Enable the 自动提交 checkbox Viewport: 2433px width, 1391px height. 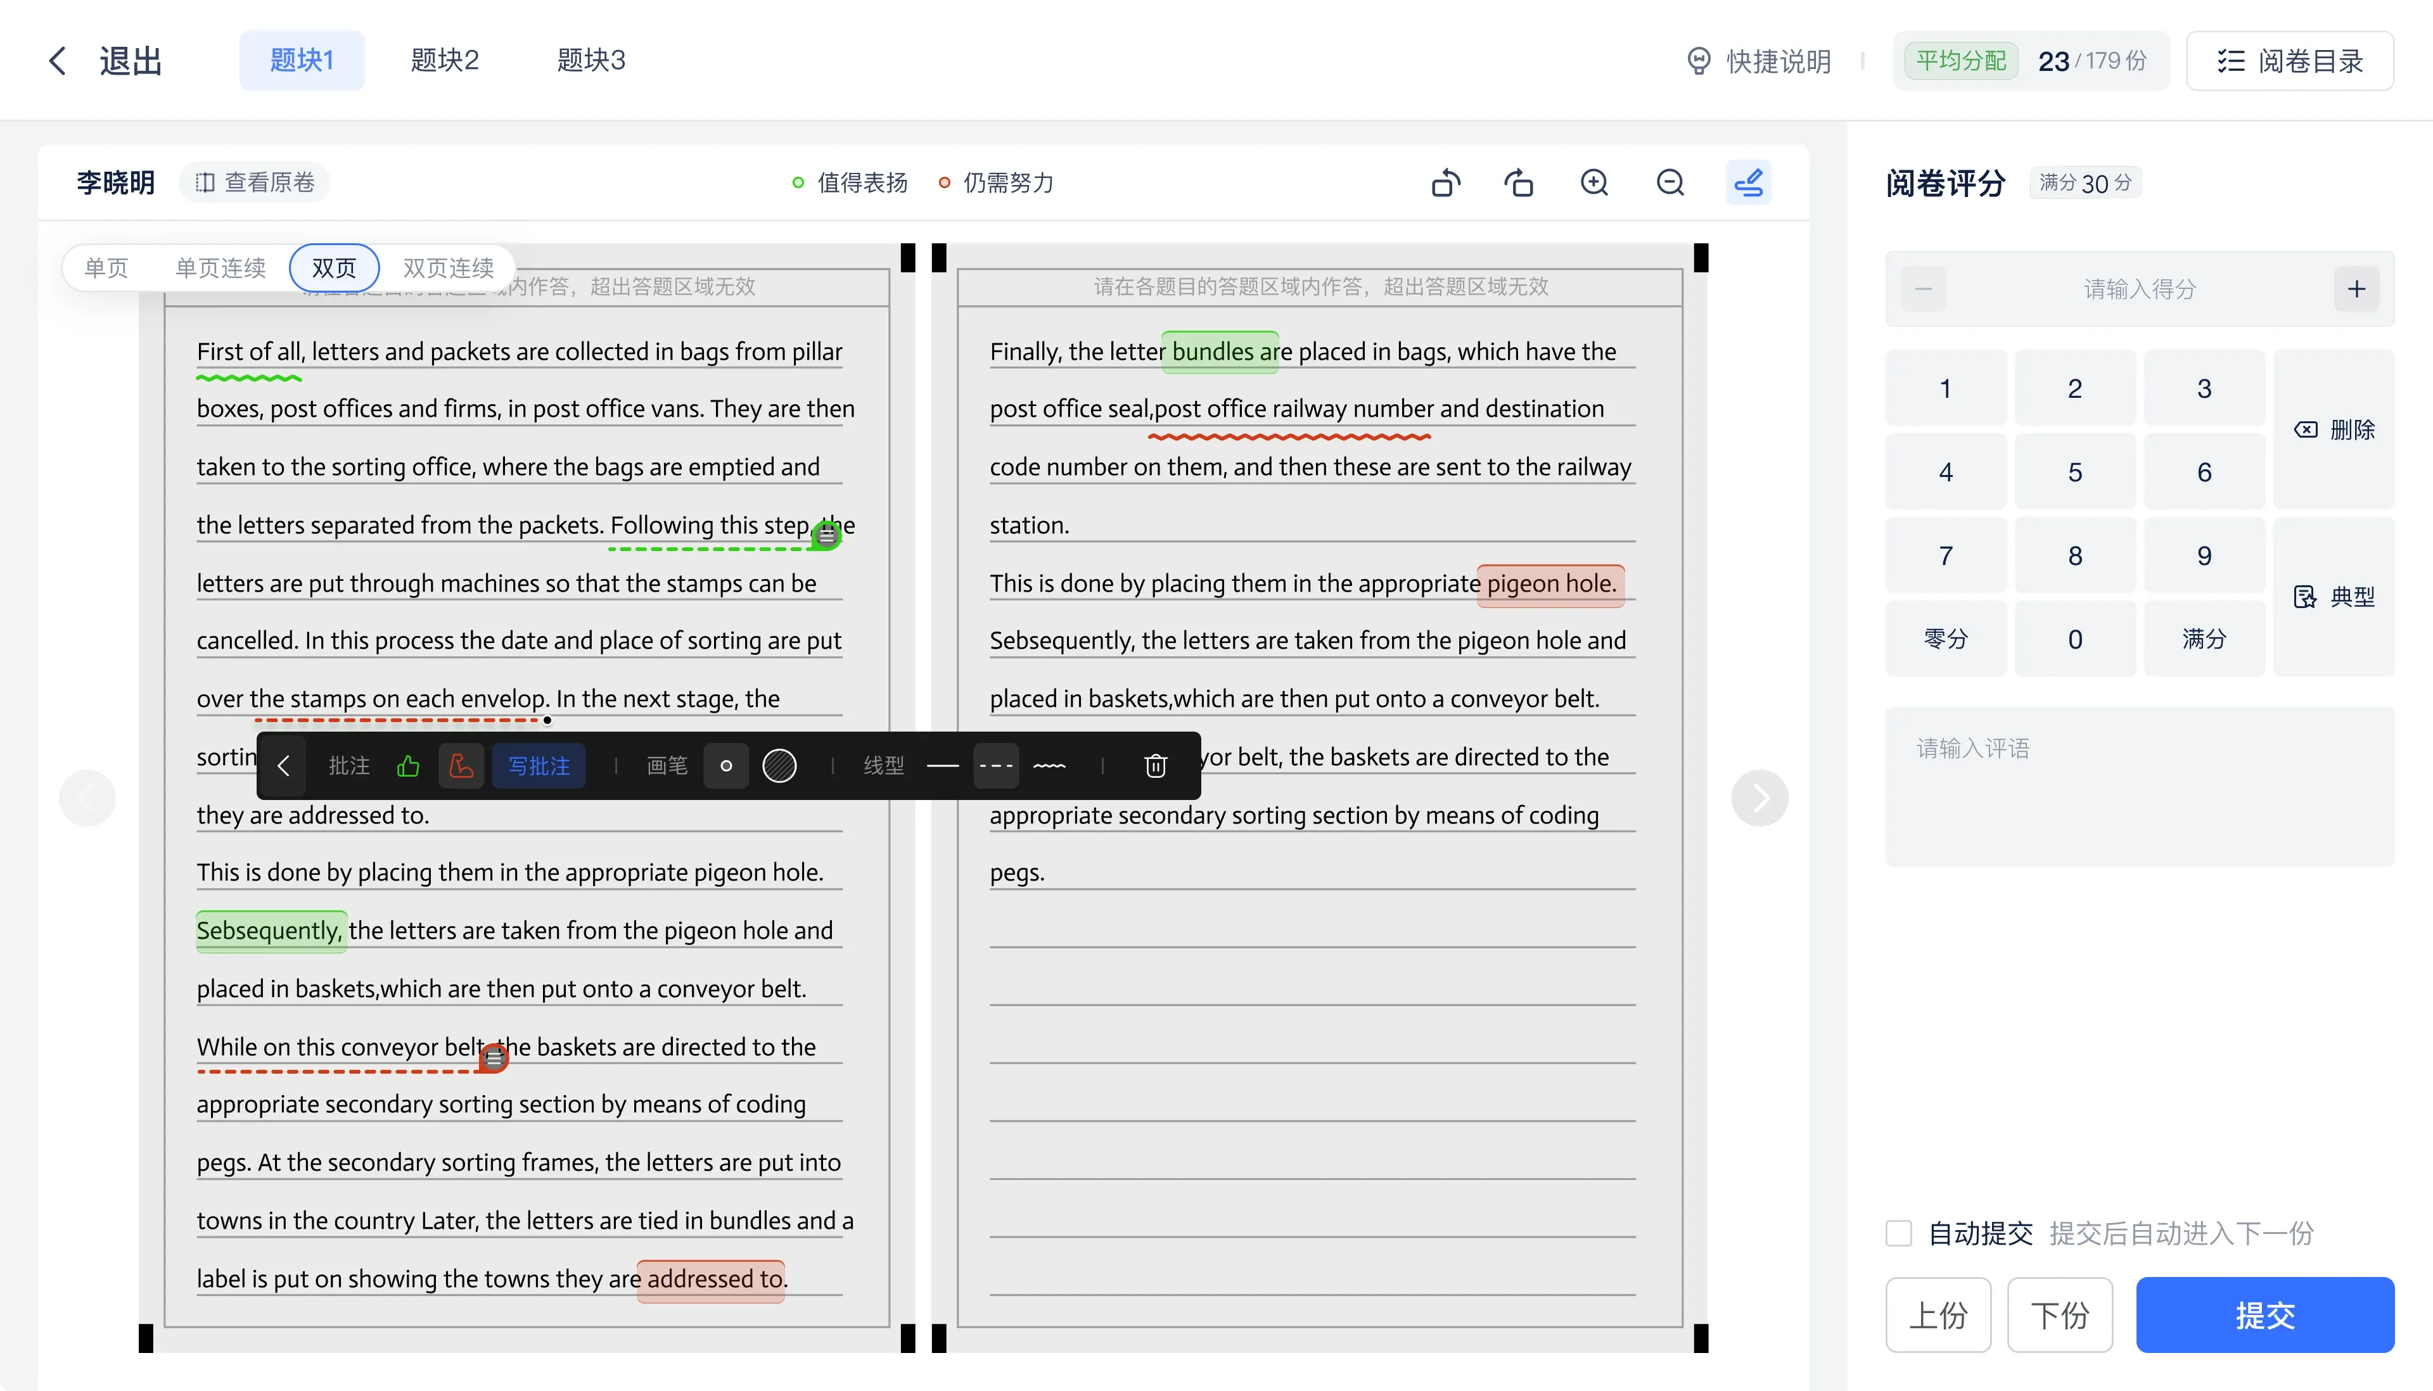pos(1899,1233)
